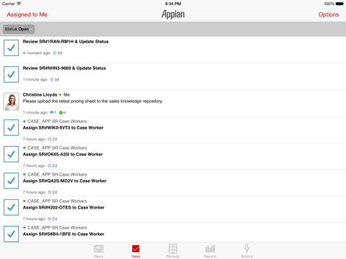Viewport: 346px width, 259px height.
Task: Click CASE_APP SR Case Workers above SR#WIK0-9VT3
Action: click(57, 122)
